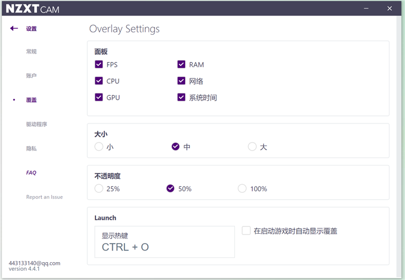Viewport: 405px width, 280px height.
Task: Click the CTRL + O hotkey field
Action: pyautogui.click(x=164, y=242)
